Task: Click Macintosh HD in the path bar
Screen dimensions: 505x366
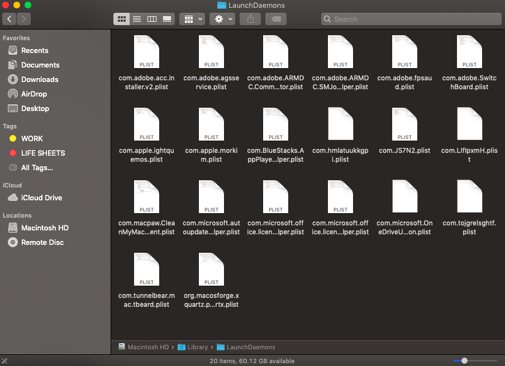Action: pyautogui.click(x=147, y=347)
